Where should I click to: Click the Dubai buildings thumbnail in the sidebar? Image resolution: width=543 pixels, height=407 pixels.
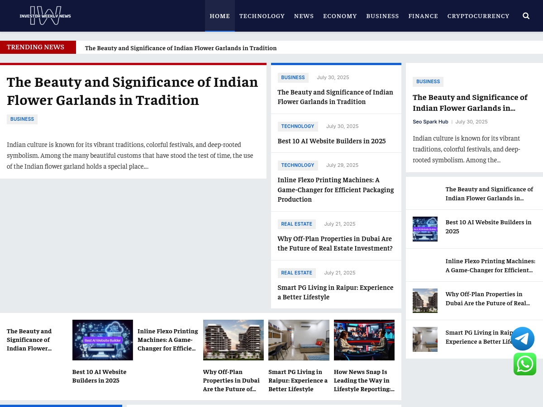[425, 301]
